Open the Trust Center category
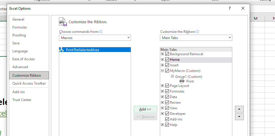The image size is (275, 136). click(x=29, y=100)
